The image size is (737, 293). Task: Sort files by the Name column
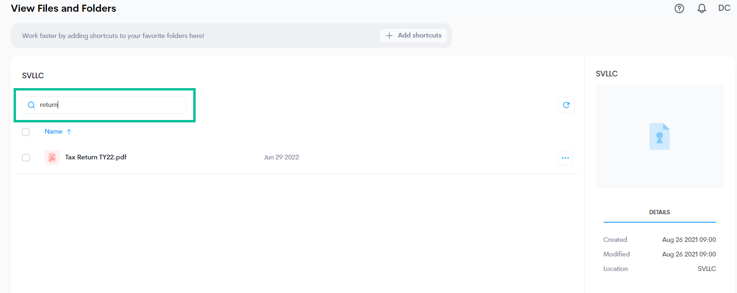[x=53, y=132]
